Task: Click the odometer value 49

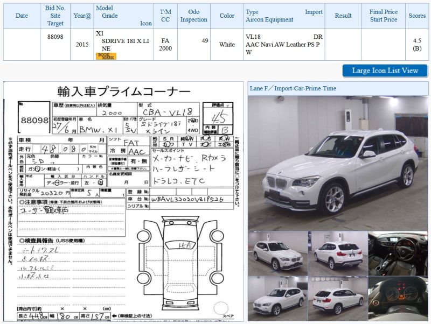Action: click(205, 41)
